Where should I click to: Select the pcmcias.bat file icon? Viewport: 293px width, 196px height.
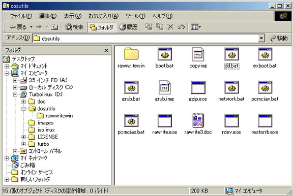(x=131, y=120)
